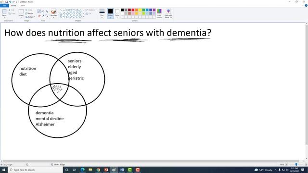The width and height of the screenshot is (308, 173).
Task: Open Edit colors
Action: [159, 13]
